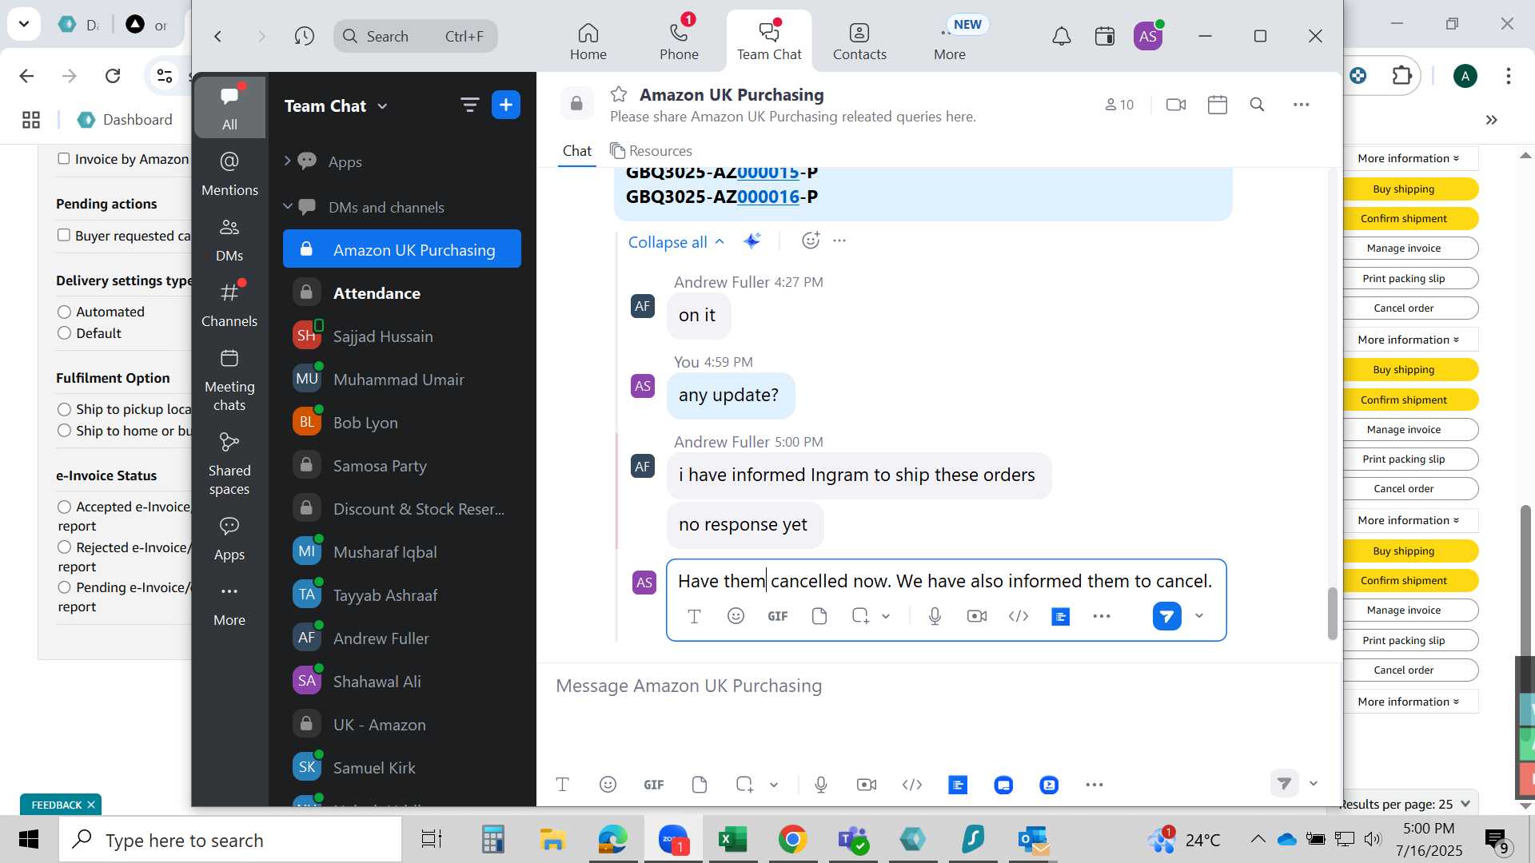Click the Zoom search box
Image resolution: width=1535 pixels, height=863 pixels.
click(416, 36)
